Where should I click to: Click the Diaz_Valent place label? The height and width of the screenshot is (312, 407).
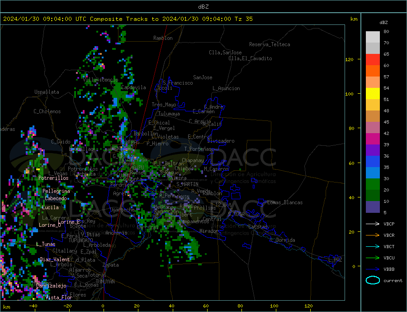(55, 259)
